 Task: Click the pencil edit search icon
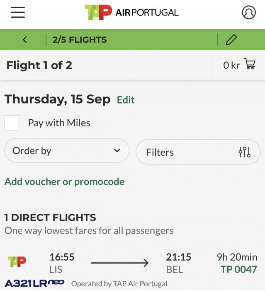[231, 40]
